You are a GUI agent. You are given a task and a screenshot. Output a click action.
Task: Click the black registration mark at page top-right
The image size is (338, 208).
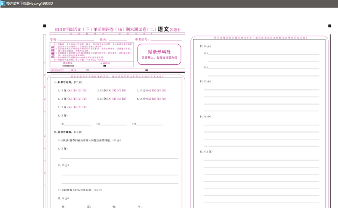tap(330, 26)
